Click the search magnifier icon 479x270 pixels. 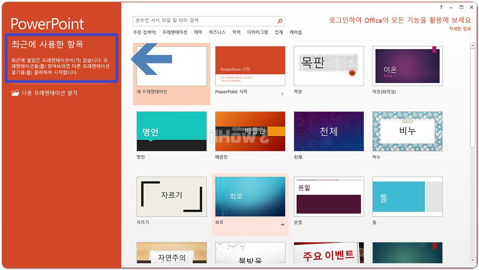[x=280, y=21]
